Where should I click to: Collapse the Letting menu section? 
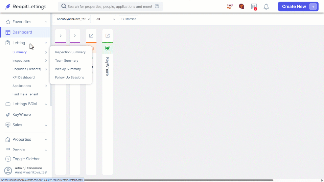click(x=46, y=43)
